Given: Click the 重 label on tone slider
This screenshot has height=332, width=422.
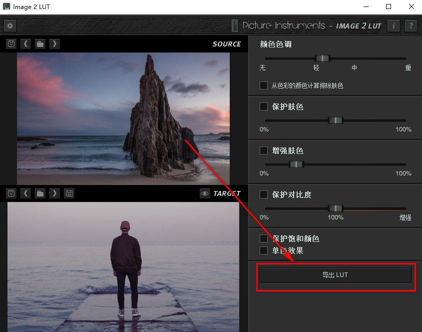Looking at the screenshot, I should [409, 67].
